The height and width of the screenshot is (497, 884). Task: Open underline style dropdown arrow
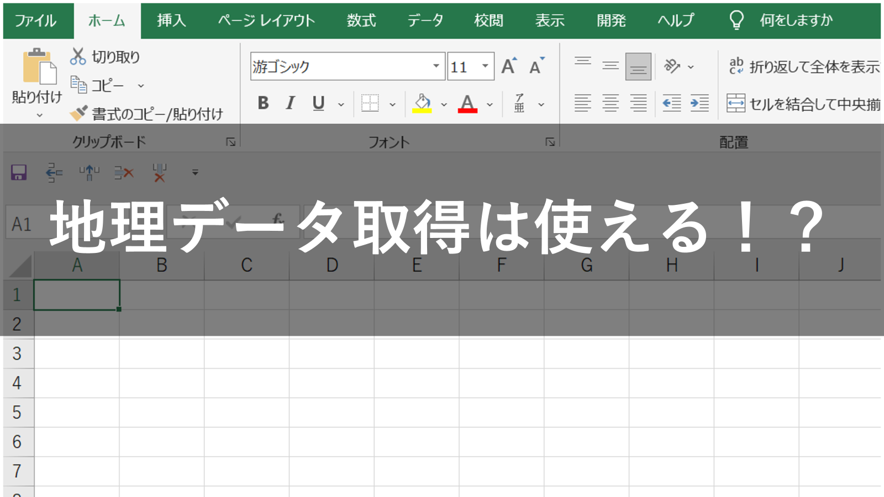pos(341,104)
